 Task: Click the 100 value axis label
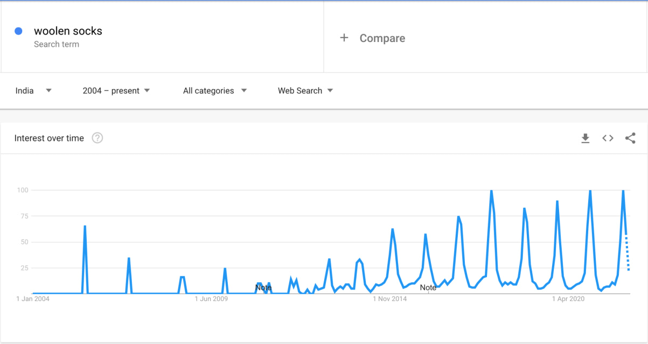(x=22, y=190)
